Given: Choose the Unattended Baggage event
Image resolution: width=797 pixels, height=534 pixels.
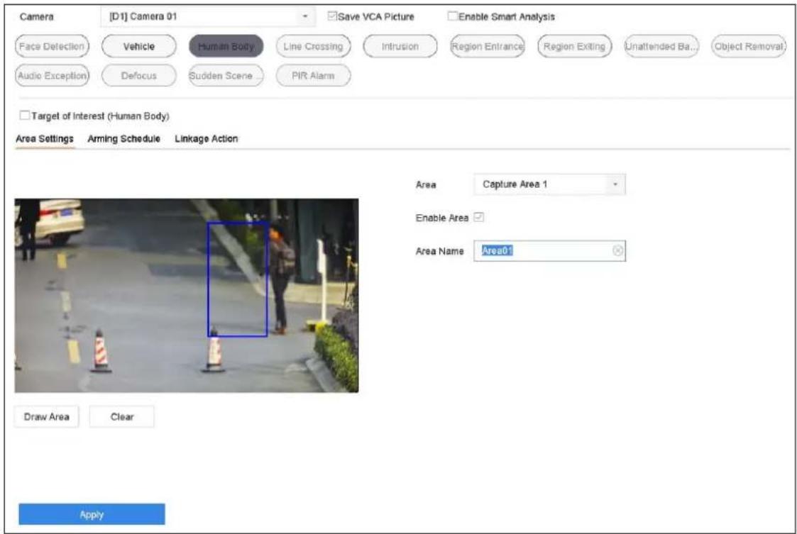Looking at the screenshot, I should [x=661, y=46].
